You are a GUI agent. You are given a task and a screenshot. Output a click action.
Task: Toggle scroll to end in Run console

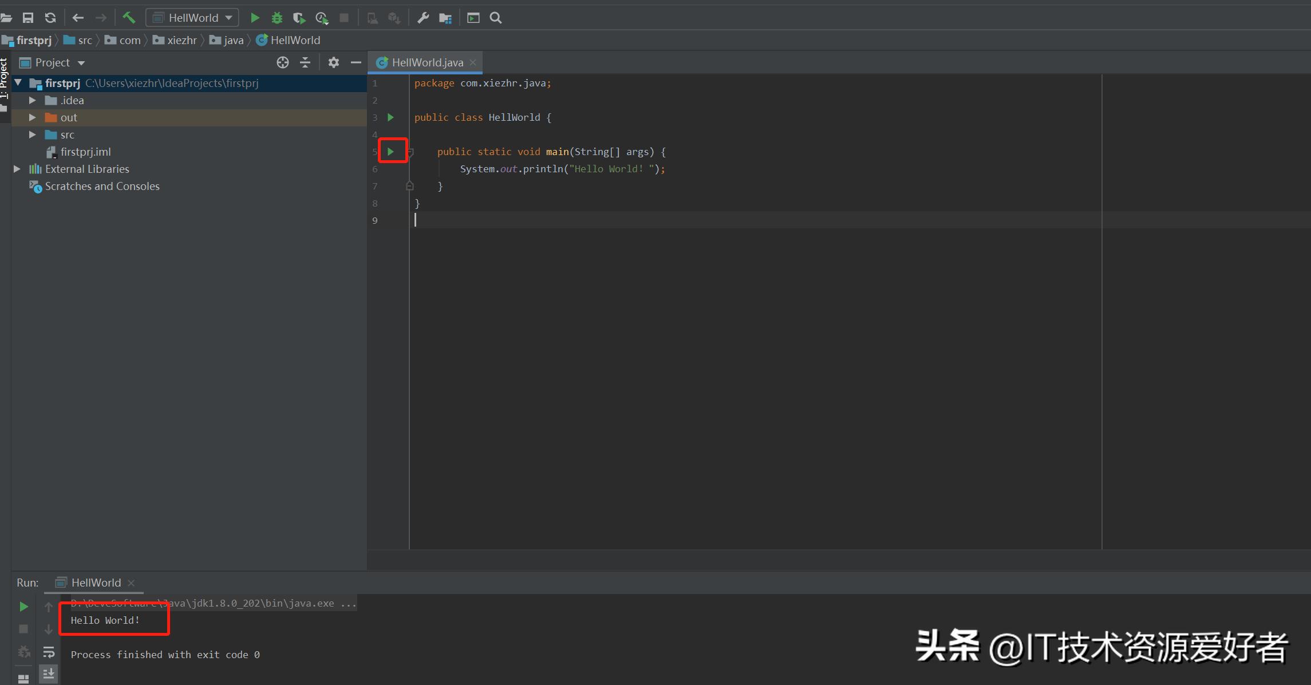[x=49, y=674]
